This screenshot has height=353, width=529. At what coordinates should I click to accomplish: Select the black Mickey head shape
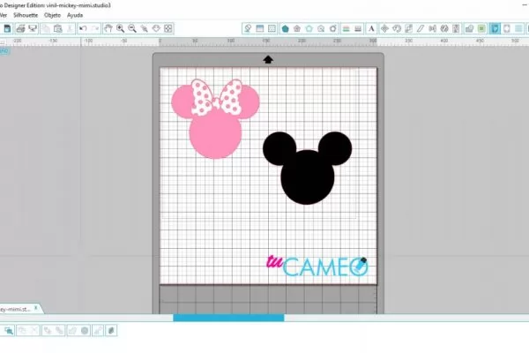point(307,176)
